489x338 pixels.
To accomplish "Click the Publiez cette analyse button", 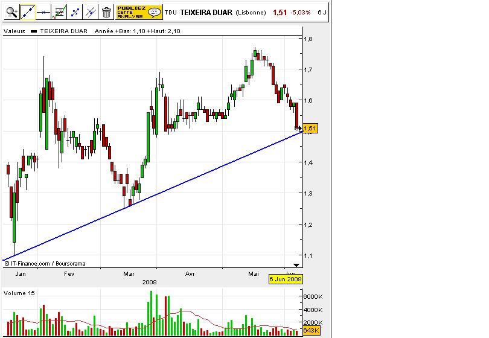I will [x=139, y=13].
